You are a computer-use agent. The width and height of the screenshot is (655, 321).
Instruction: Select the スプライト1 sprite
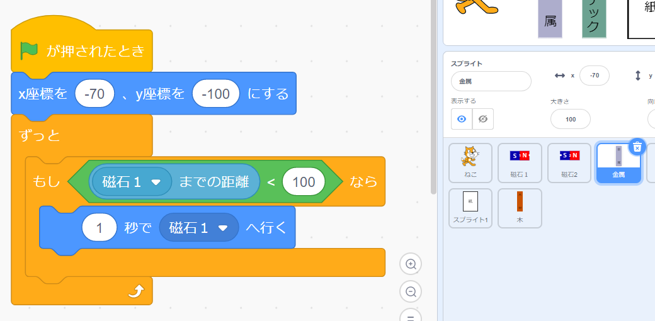[470, 206]
